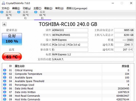Click the interface field NVM Express
This screenshot has height=101, width=136.
pos(70,40)
